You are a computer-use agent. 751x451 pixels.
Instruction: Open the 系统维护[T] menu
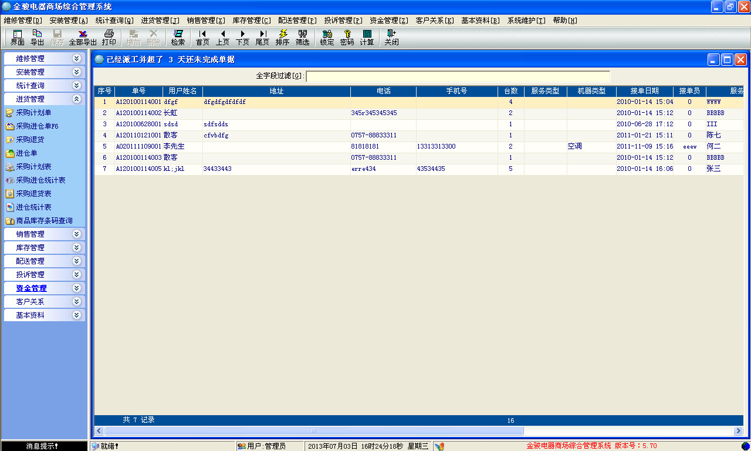(x=527, y=21)
